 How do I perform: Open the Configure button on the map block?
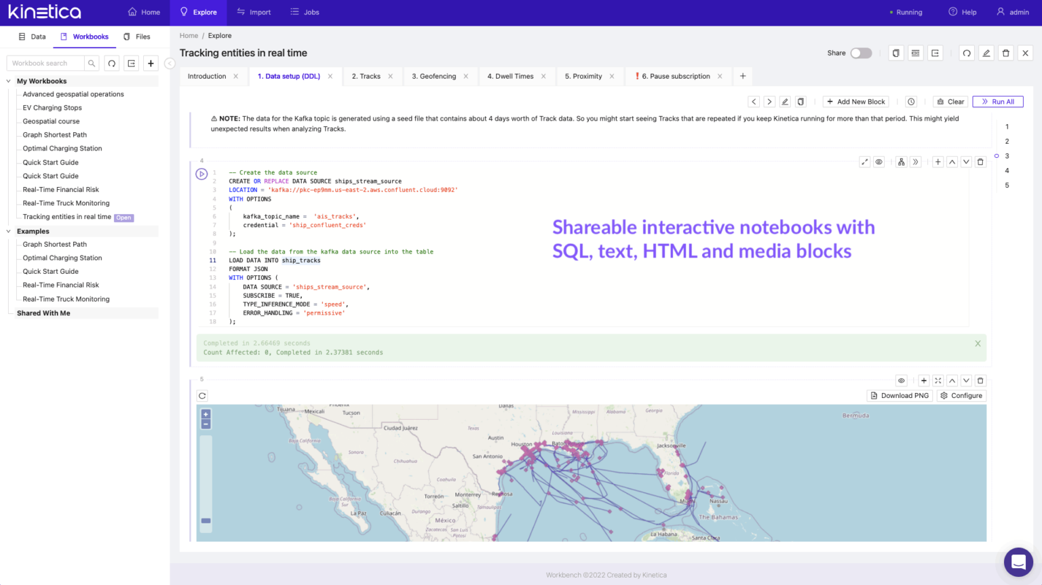[x=961, y=395]
